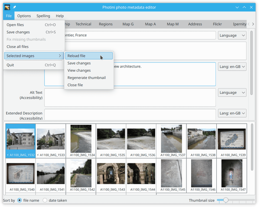Select thumbnail A1100_IMG_1539
This screenshot has width=259, height=207.
click(232, 141)
